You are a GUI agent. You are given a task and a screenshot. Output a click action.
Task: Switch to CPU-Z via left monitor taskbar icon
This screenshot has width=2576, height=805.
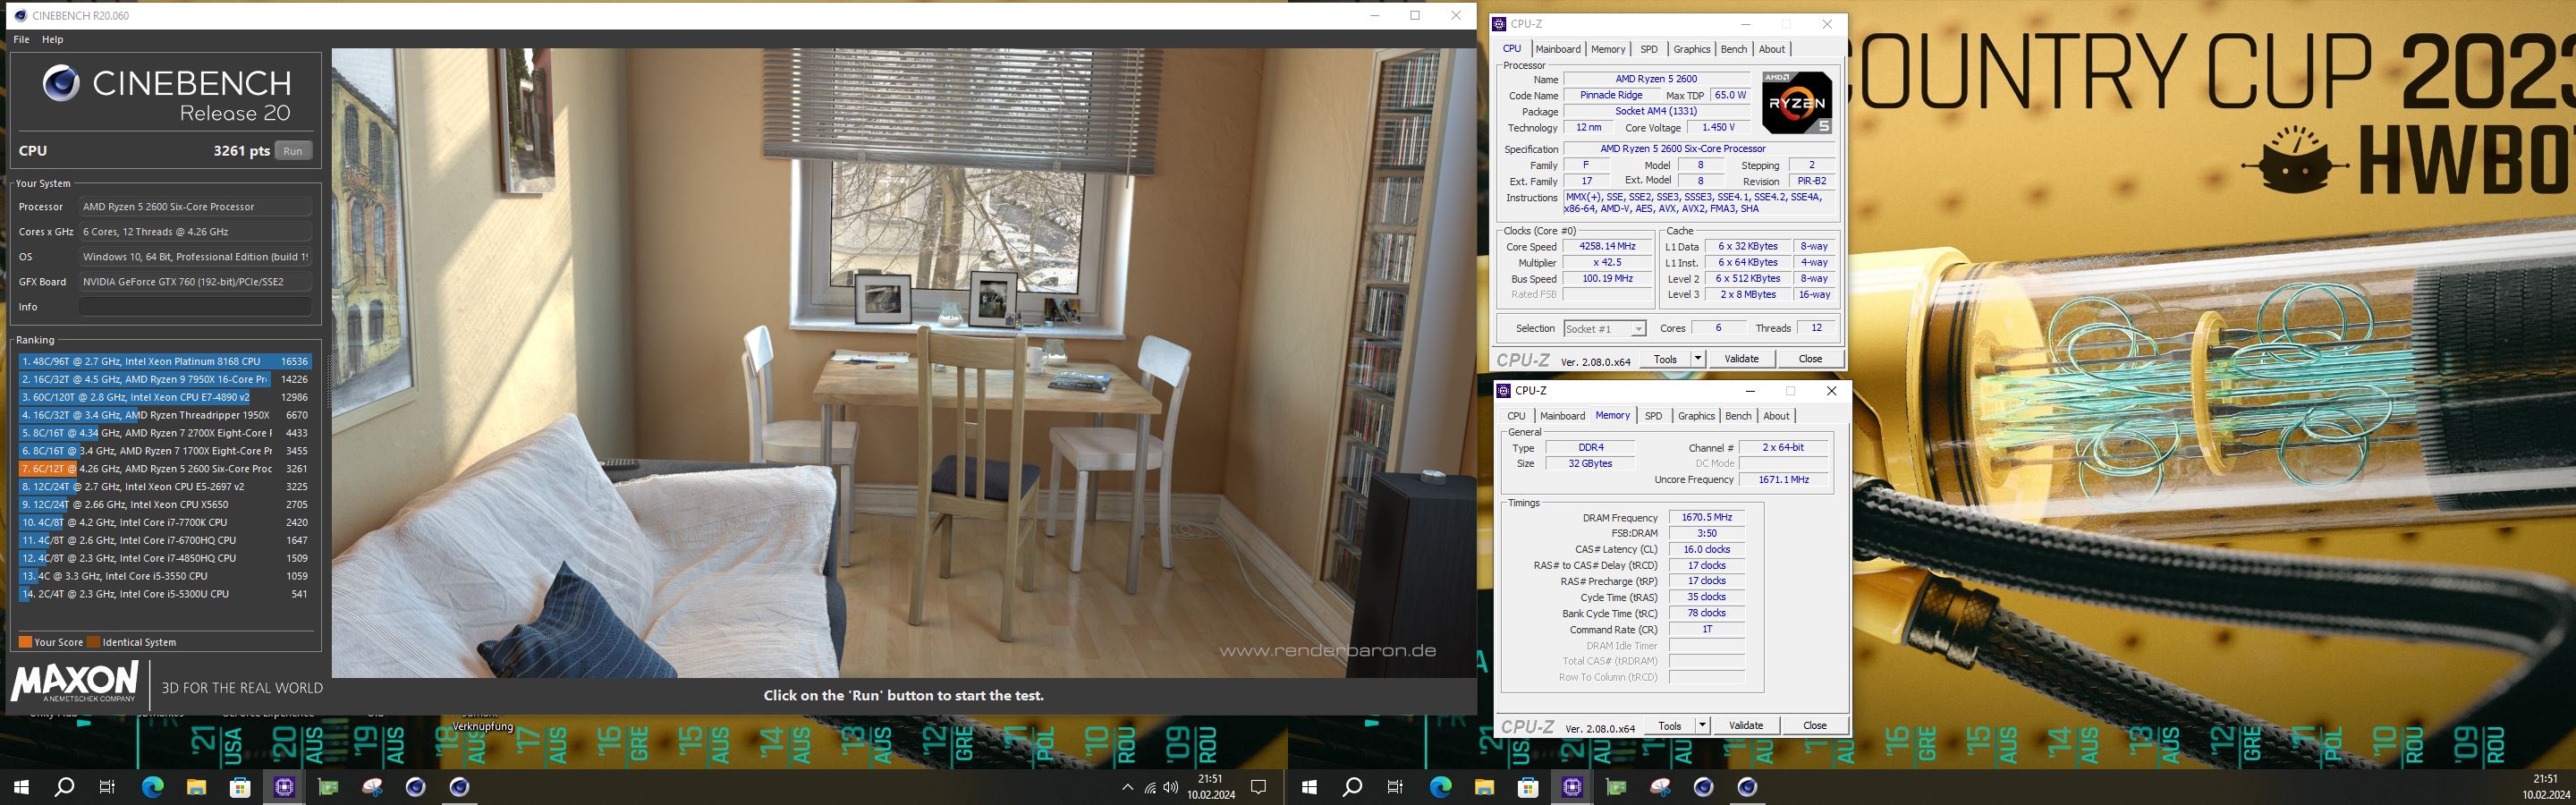coord(284,788)
